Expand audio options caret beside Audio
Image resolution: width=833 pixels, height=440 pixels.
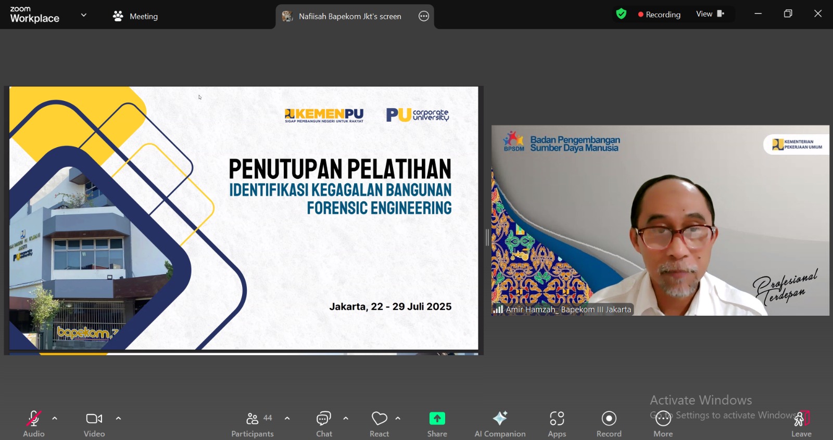click(x=55, y=419)
